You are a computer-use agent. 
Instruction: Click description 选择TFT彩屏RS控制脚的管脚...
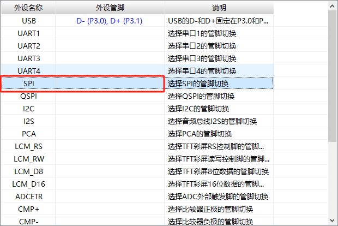click(x=216, y=146)
